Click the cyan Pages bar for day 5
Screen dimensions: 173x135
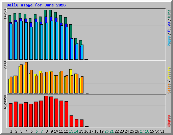(x=31, y=43)
